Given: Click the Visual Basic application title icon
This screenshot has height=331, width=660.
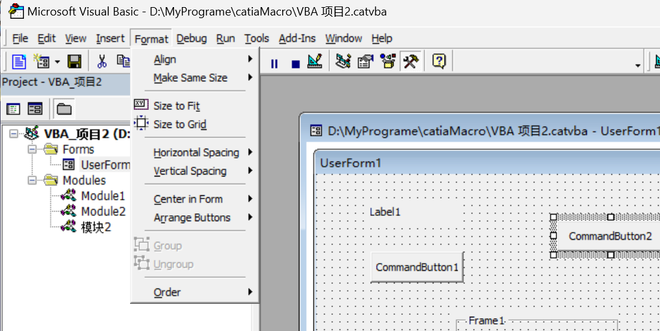Looking at the screenshot, I should [x=16, y=12].
